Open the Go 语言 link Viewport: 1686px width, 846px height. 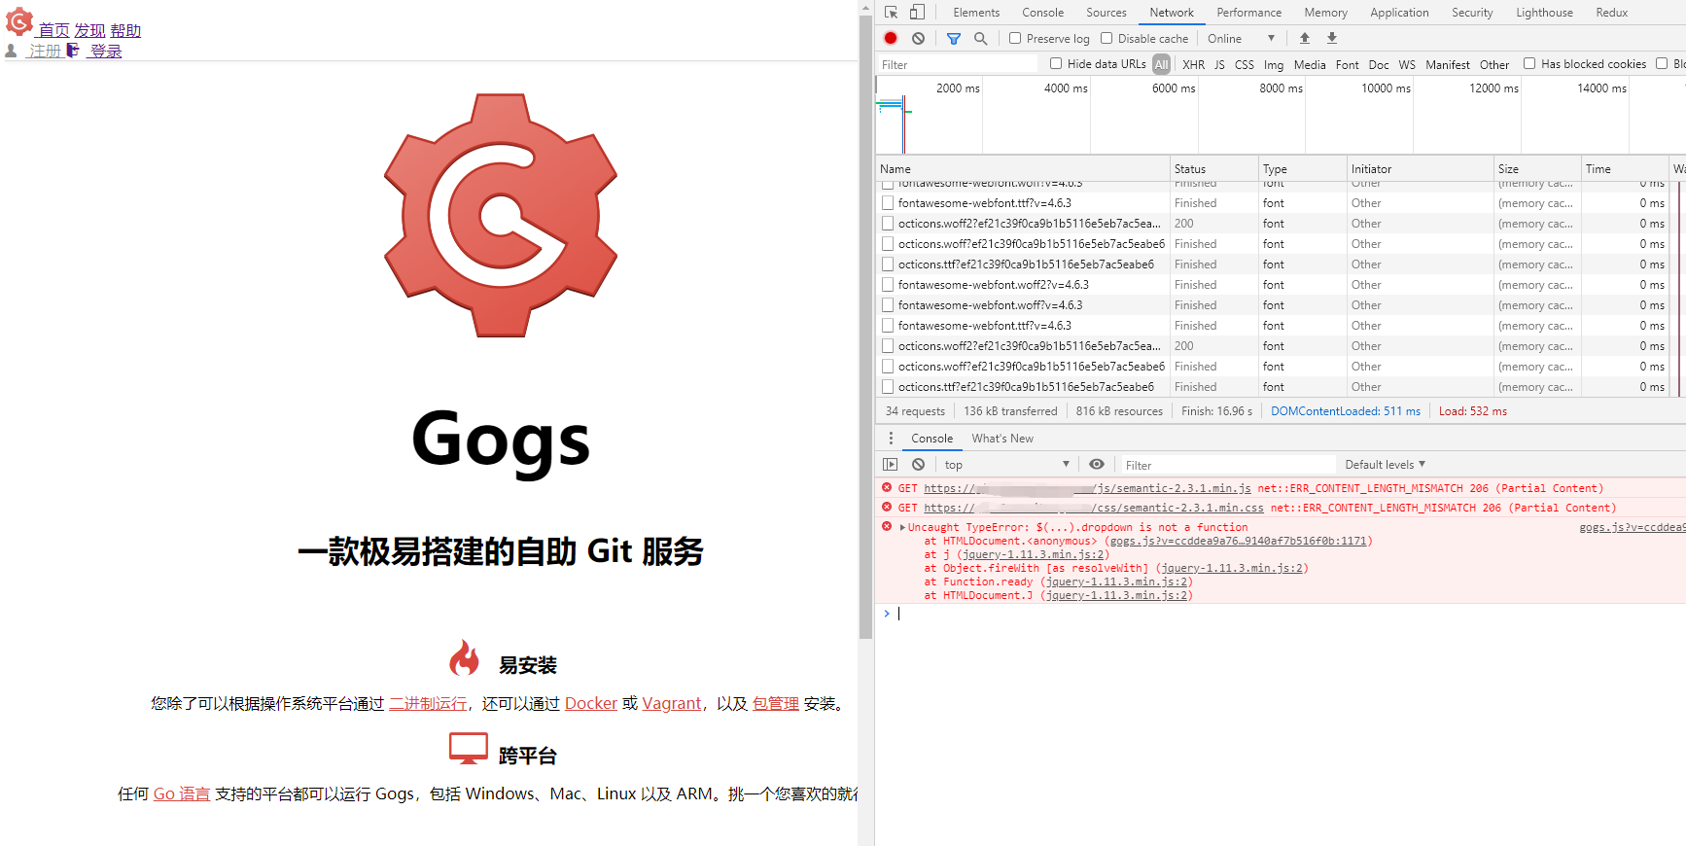182,793
